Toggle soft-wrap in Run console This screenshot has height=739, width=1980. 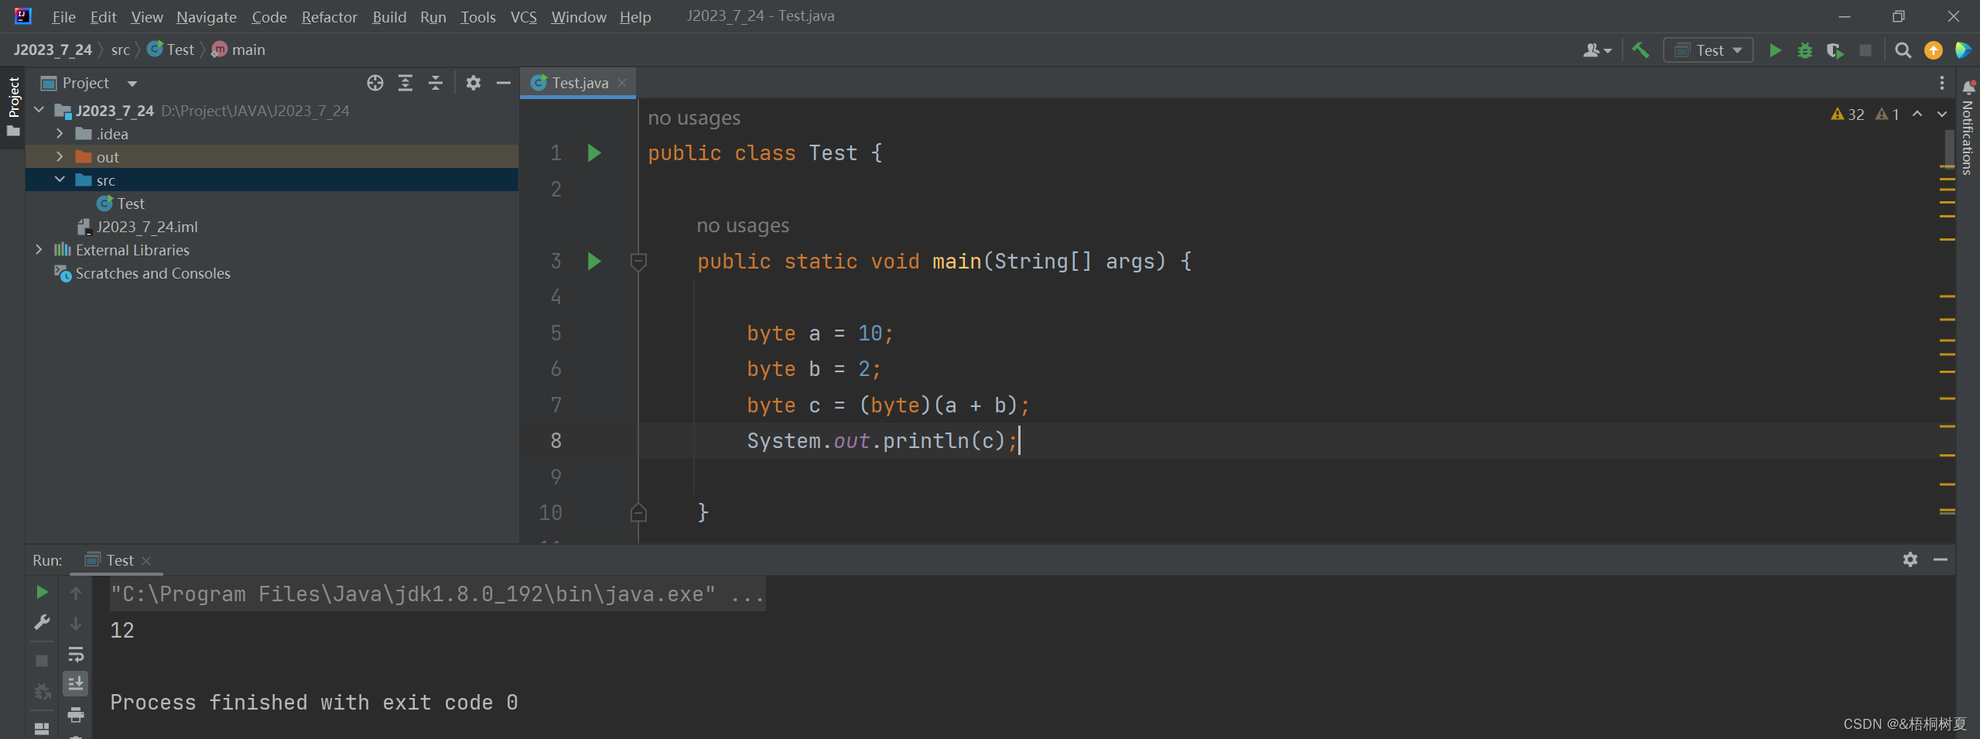coord(76,655)
